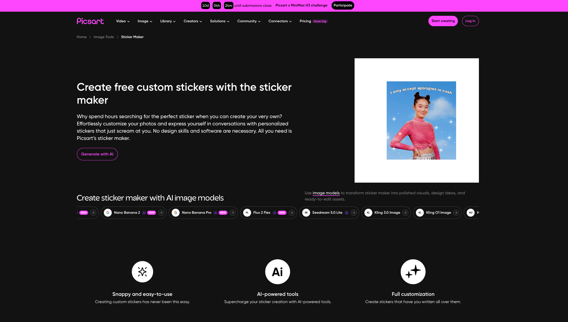Click the Ai icon above AI-powered tools
568x322 pixels.
pyautogui.click(x=278, y=272)
